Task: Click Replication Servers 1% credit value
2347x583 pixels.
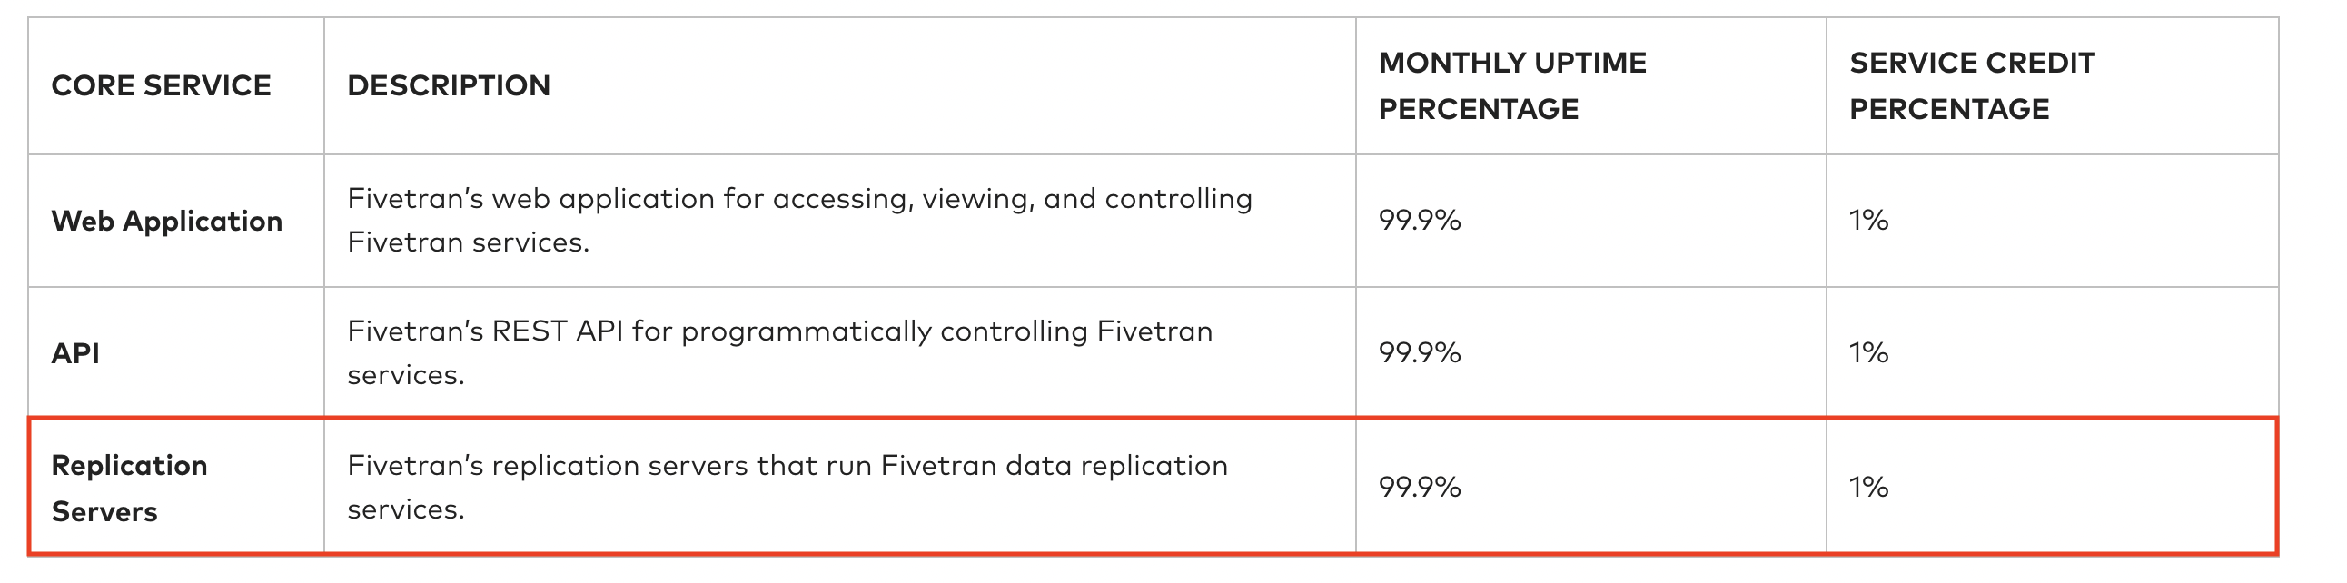Action: click(x=1868, y=488)
